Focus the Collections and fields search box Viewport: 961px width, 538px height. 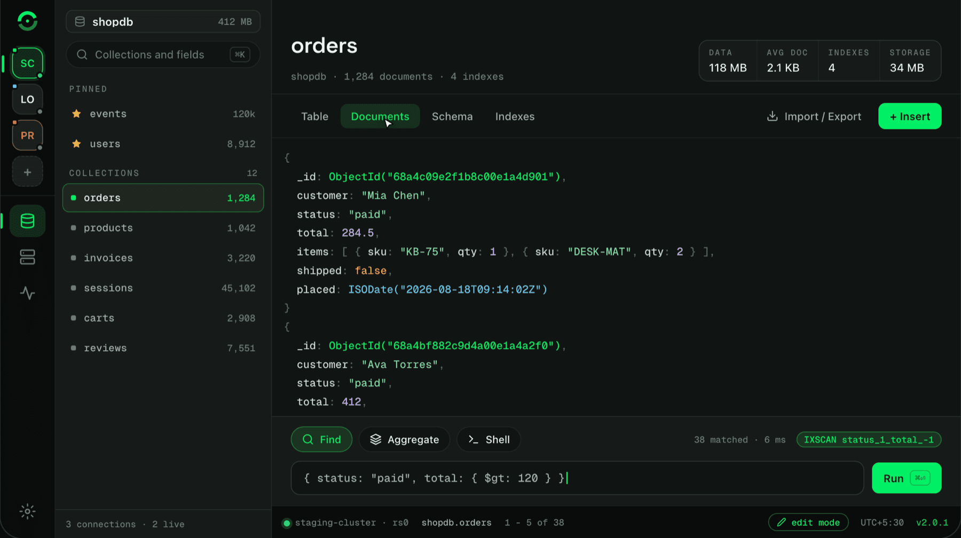(x=163, y=54)
